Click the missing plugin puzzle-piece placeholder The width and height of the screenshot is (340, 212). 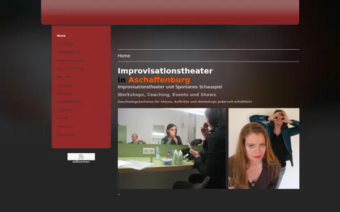(81, 157)
